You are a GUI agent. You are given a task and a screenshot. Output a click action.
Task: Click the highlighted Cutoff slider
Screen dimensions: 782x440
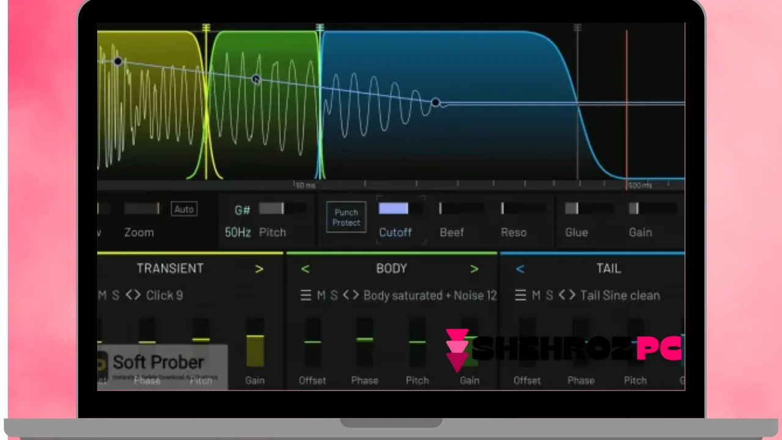(x=401, y=209)
